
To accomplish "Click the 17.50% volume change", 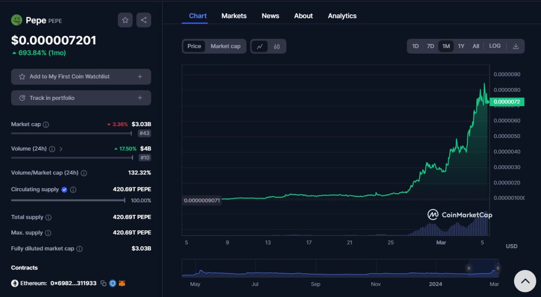I will 125,148.
